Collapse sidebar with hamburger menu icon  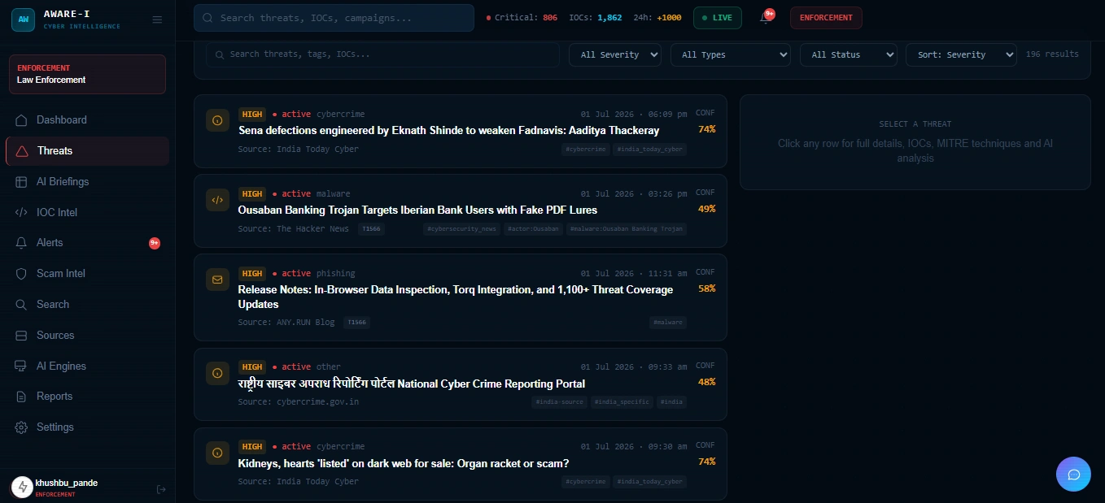pos(157,20)
